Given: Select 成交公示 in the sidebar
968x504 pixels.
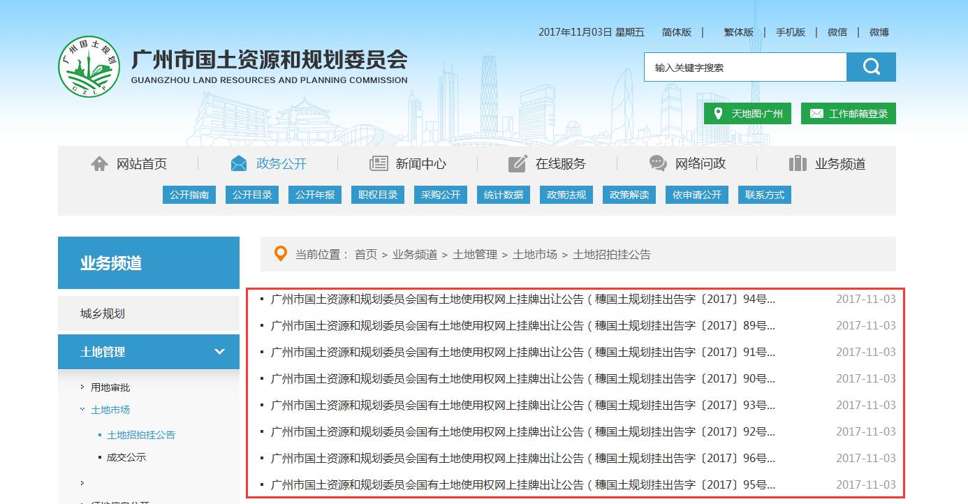Looking at the screenshot, I should (x=126, y=458).
